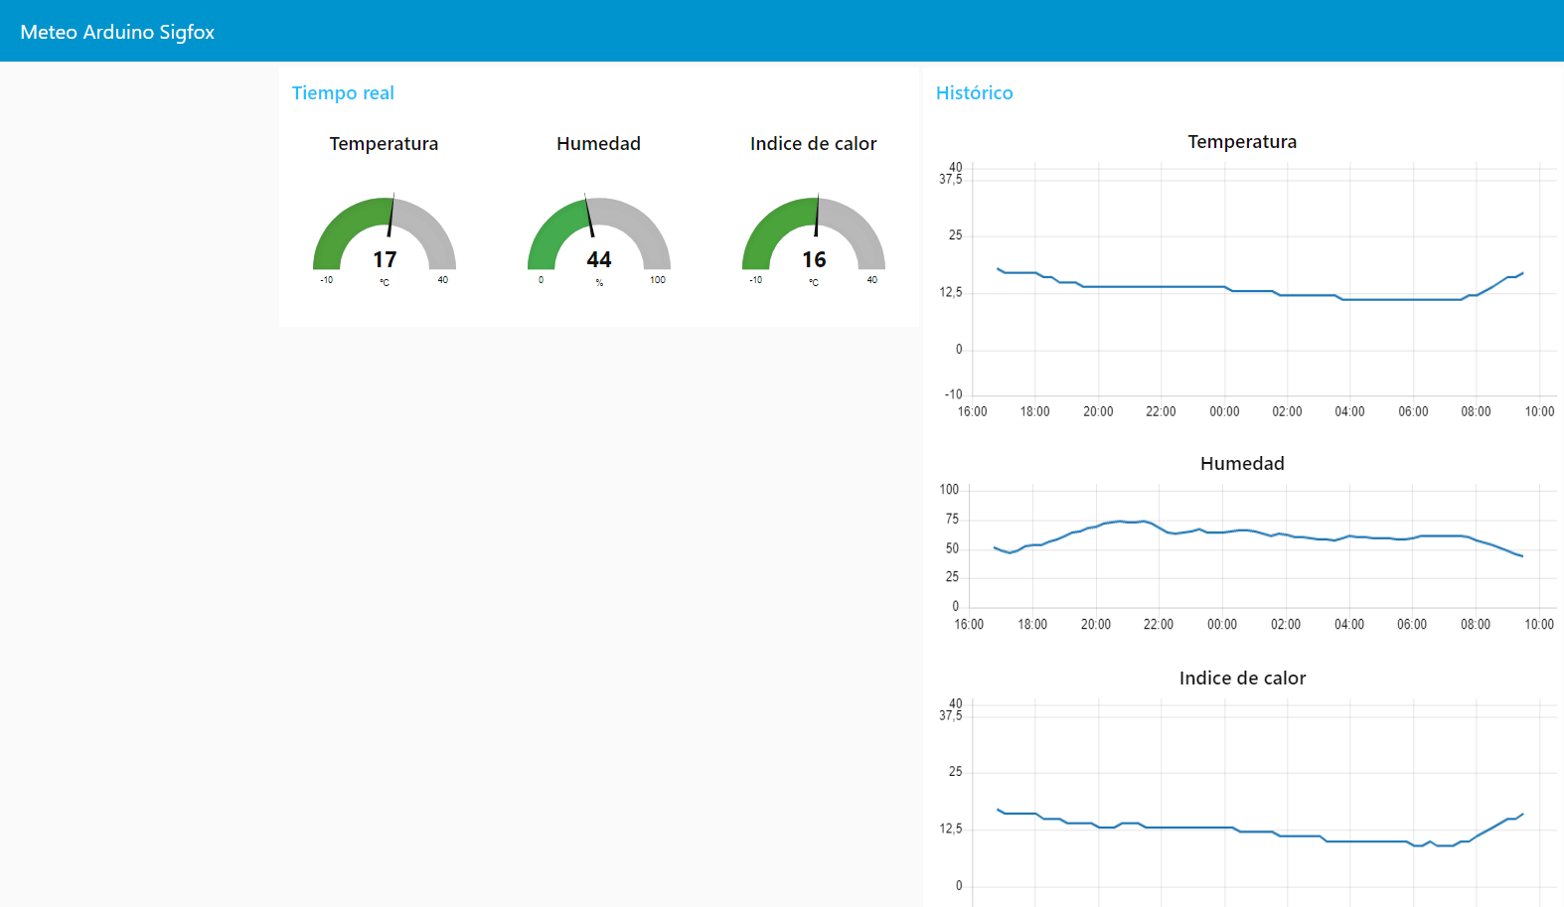Click the Humedad title above the gauge
This screenshot has height=907, width=1564.
(x=598, y=144)
